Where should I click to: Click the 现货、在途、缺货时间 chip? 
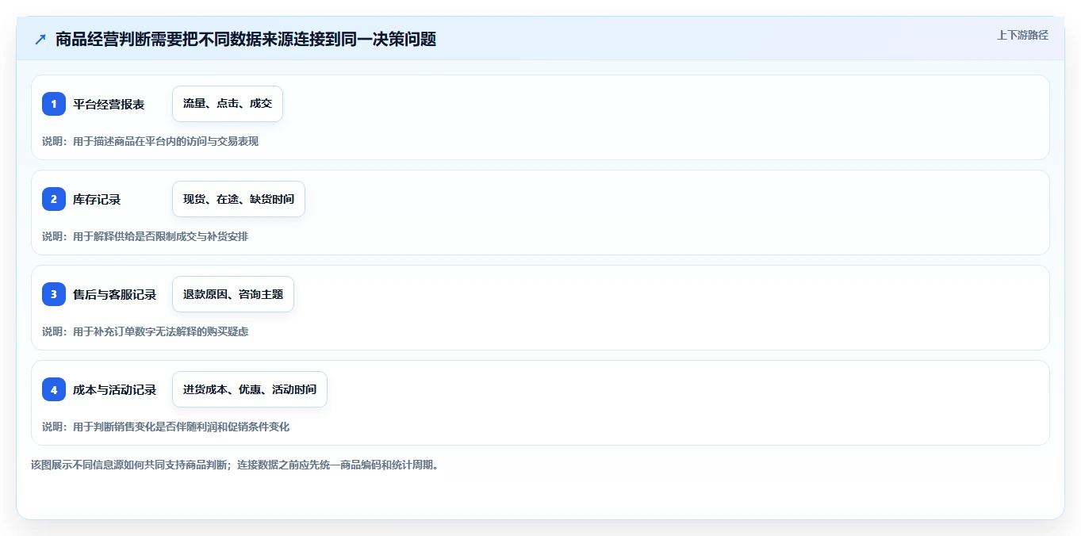[x=239, y=199]
